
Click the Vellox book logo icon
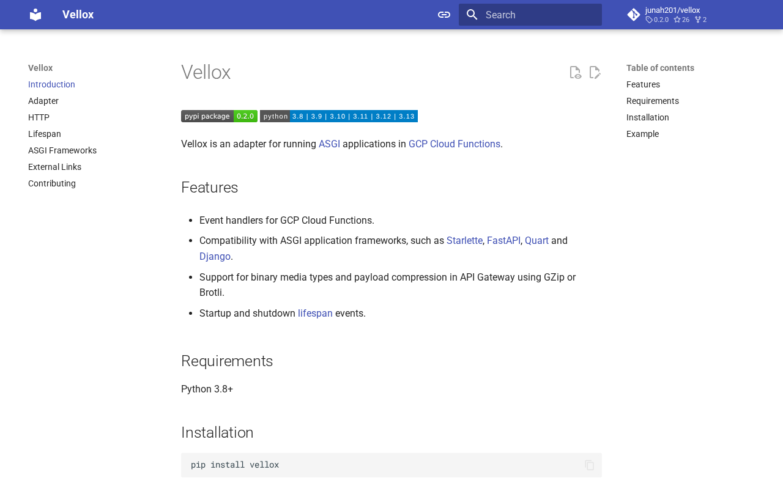click(x=35, y=15)
